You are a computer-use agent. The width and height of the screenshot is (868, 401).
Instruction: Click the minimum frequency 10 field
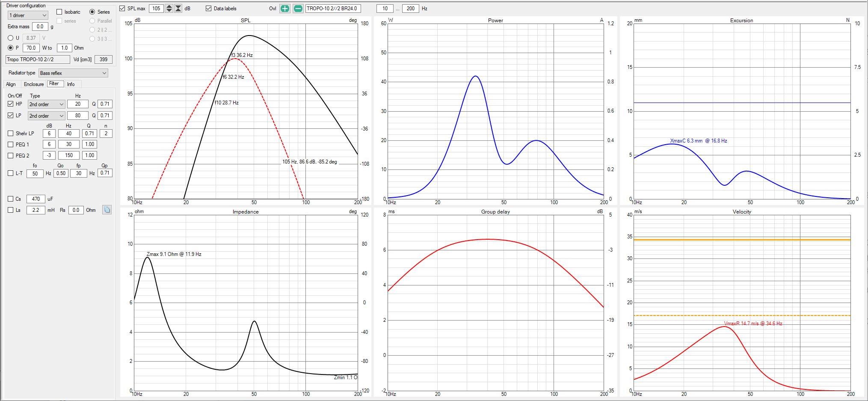385,9
